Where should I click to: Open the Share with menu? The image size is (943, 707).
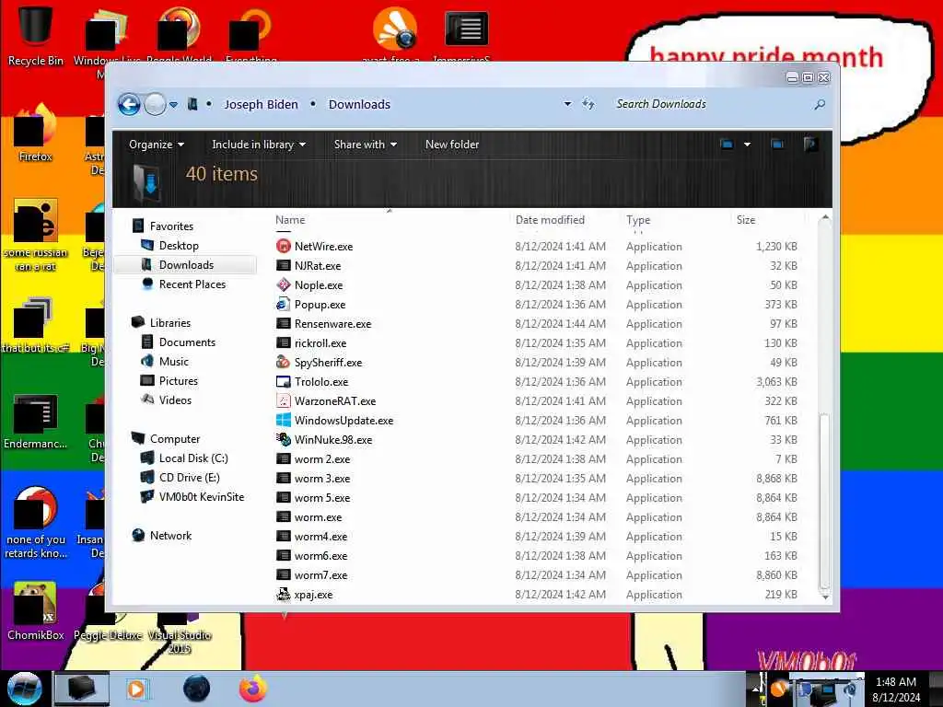365,145
